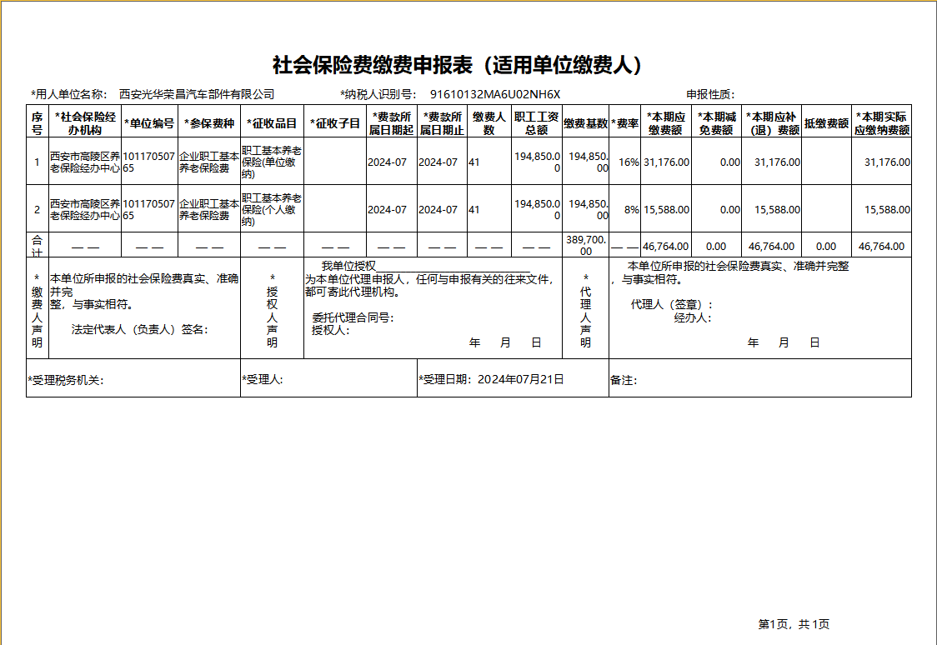Click 职工基本养老保险(个人缴纳) cell
Viewport: 937px width, 645px height.
coord(272,210)
